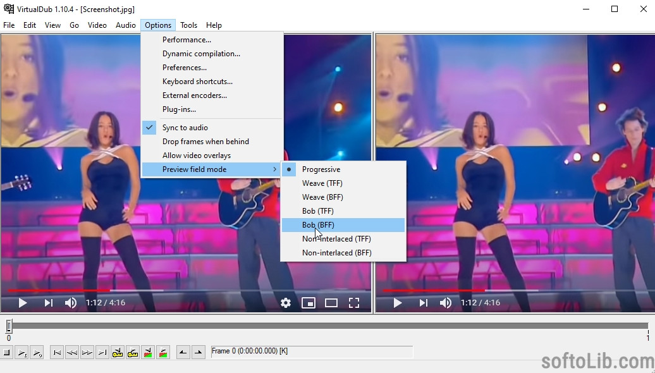Open the Video menu
The image size is (655, 373).
(97, 25)
